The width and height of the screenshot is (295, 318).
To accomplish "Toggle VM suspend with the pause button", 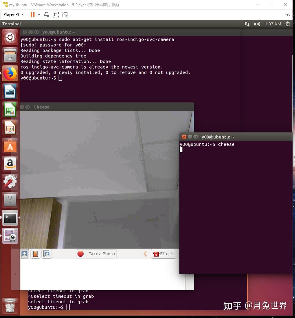I will click(32, 14).
